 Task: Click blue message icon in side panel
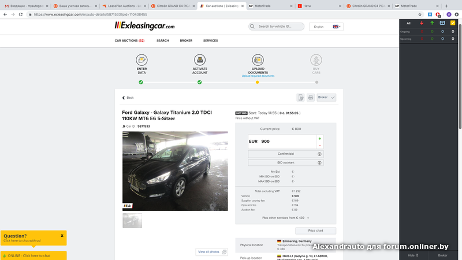click(x=442, y=23)
